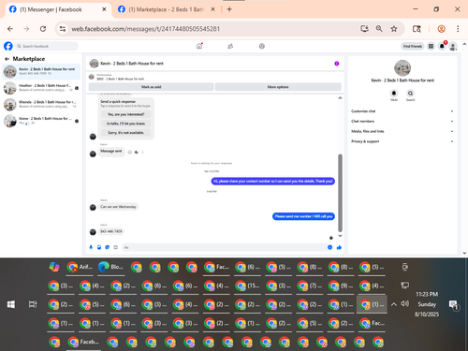Open Kevin conversation in chat list
Viewport: 468px width, 351px height.
point(41,71)
